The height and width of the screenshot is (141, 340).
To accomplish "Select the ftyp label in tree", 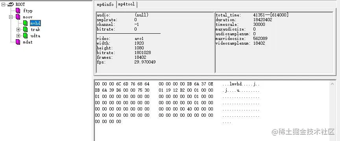I will pos(28,11).
